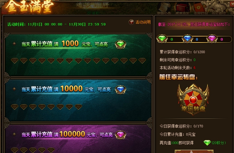Click the pink gem in 100000元宝 banner
This screenshot has height=153, width=234.
(120, 135)
